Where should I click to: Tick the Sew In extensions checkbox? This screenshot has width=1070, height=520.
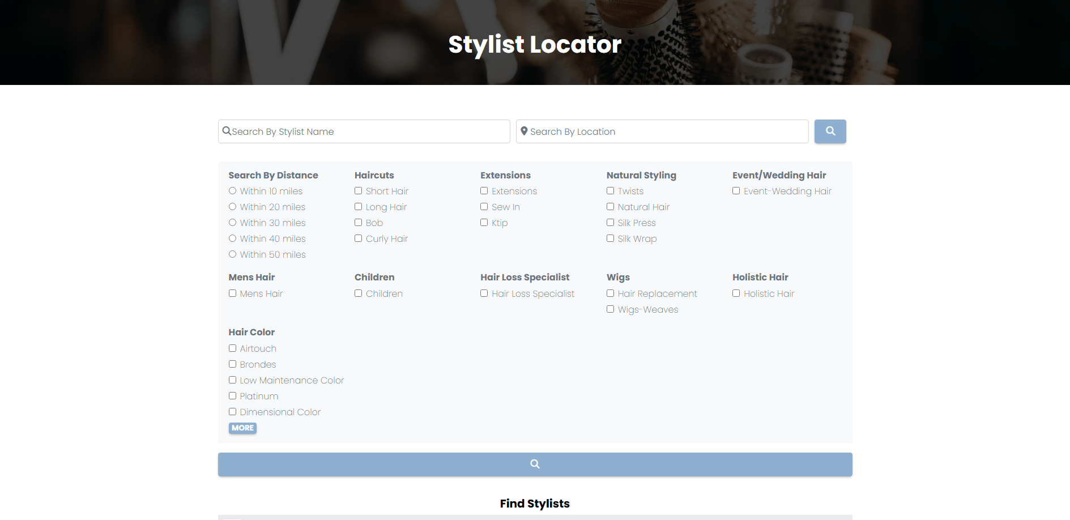484,207
